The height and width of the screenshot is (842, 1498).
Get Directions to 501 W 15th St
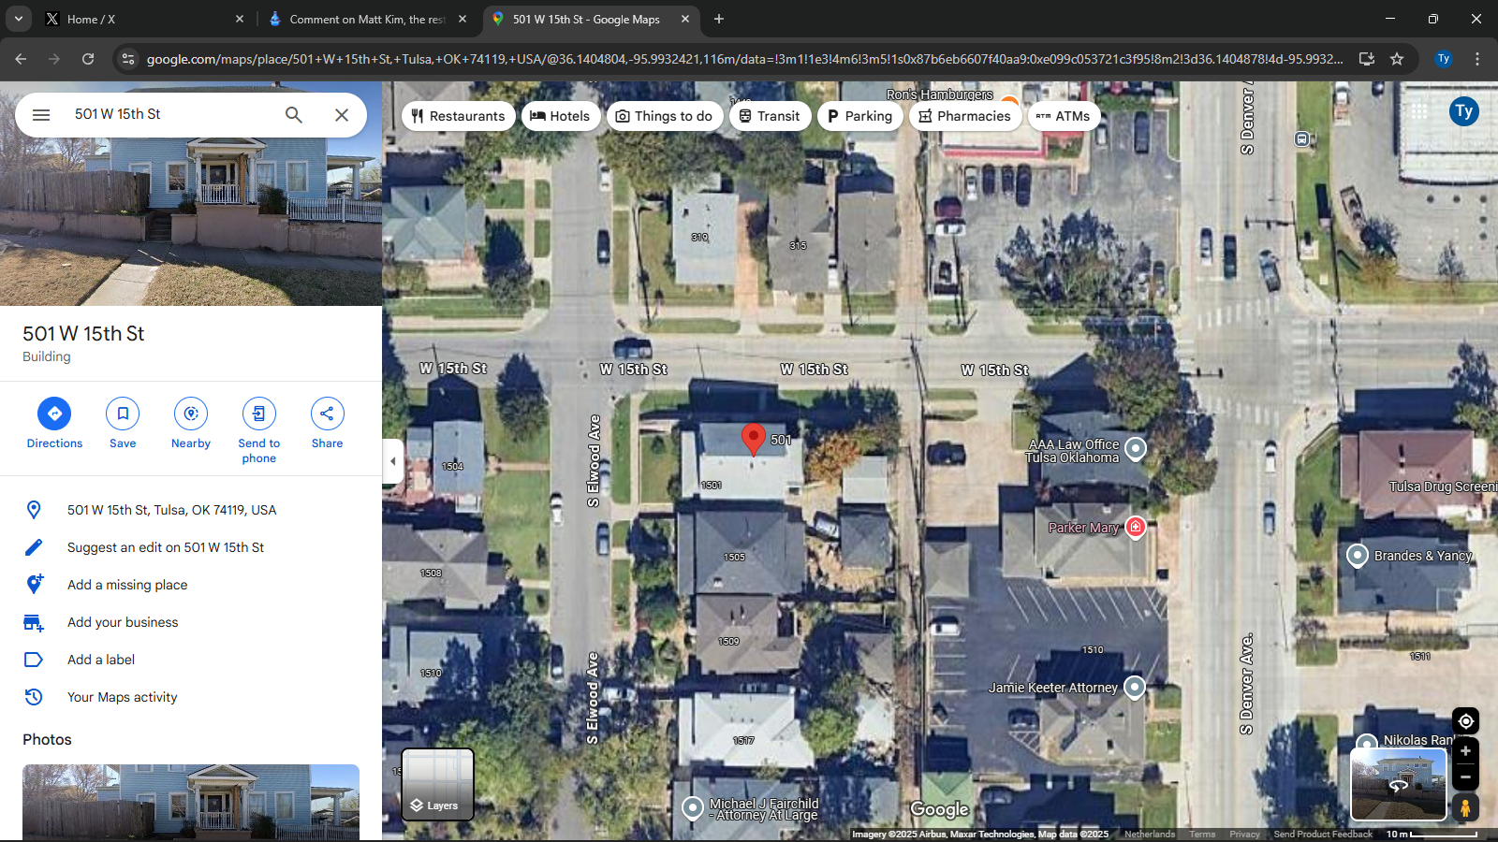[x=54, y=424]
